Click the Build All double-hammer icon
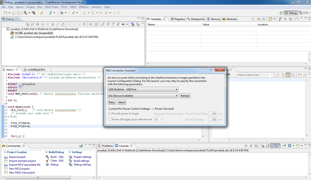Screen dimensions: 311x180 tap(34, 13)
